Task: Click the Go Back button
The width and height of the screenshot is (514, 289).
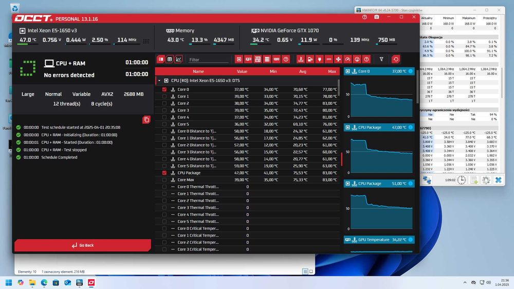Action: pyautogui.click(x=83, y=245)
